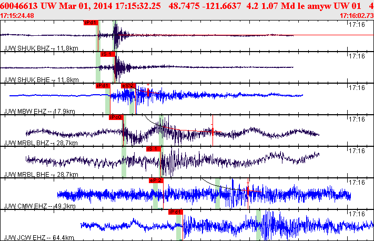The width and height of the screenshot is (374, 241).
Task: Click the 17:16 time label on SHUK BHZ
Action: pos(357,25)
